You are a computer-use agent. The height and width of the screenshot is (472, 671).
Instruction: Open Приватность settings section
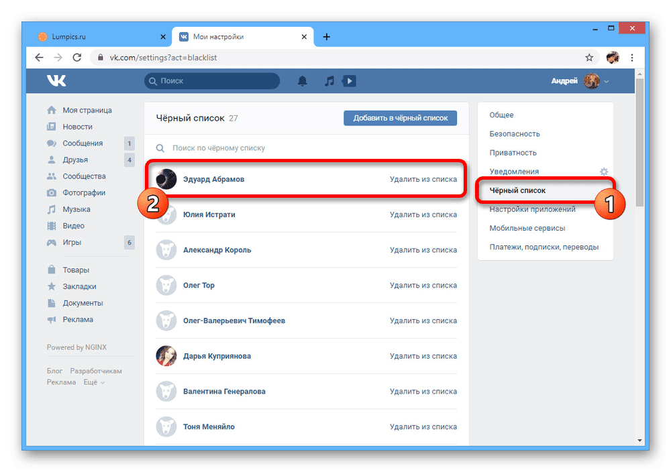[513, 153]
